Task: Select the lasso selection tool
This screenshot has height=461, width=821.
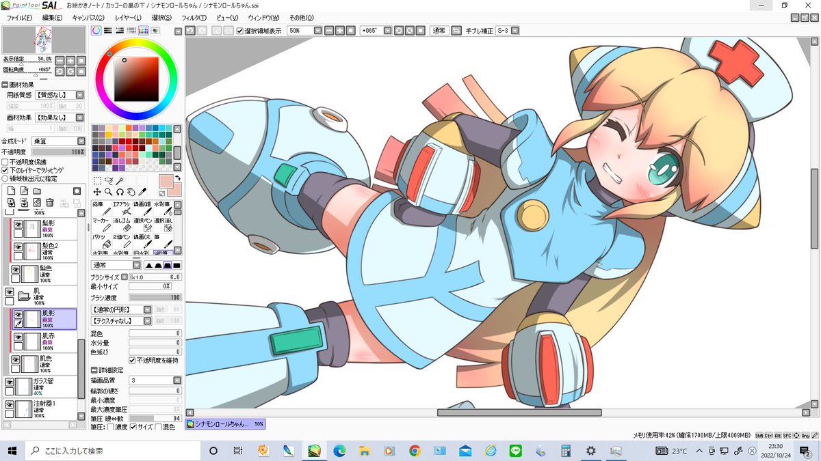Action: tap(108, 181)
